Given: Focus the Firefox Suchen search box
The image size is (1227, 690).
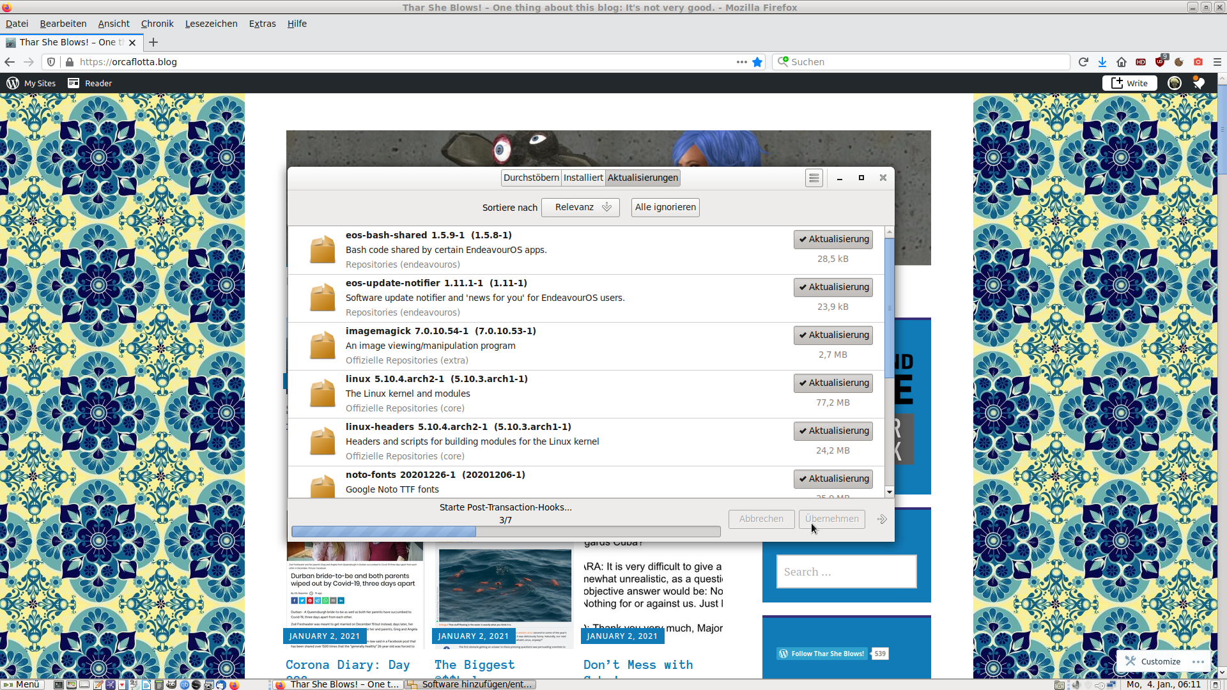Looking at the screenshot, I should click(x=921, y=62).
